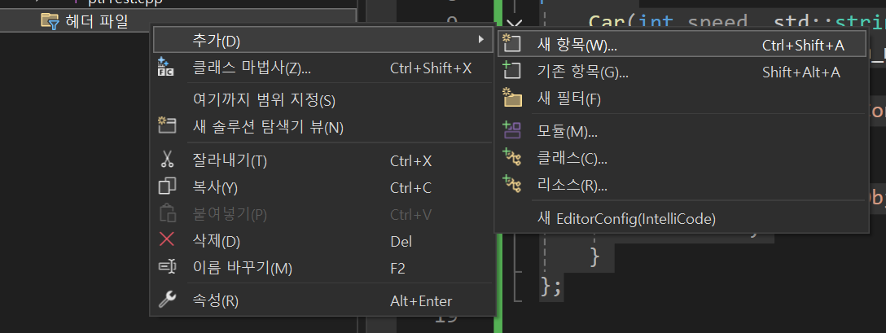The height and width of the screenshot is (333, 886).
Task: Choose 클래스(C)... in submenu
Action: 682,158
